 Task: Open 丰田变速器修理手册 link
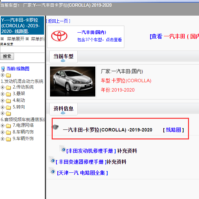coord(81,162)
